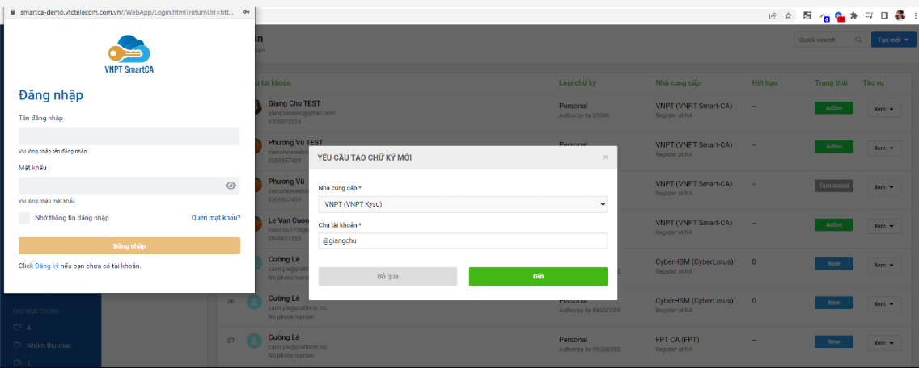Screen dimensions: 919x368
Task: Click the orange Đăng nhập button
Action: pyautogui.click(x=129, y=245)
